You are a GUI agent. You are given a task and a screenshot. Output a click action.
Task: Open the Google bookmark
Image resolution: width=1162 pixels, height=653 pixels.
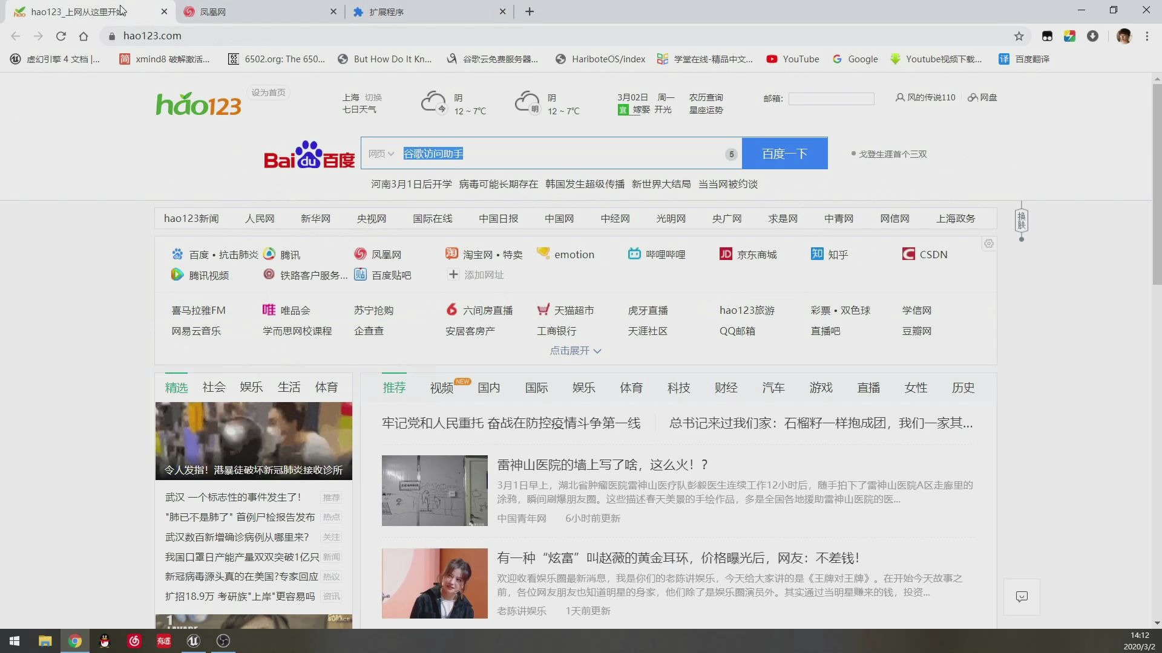855,59
